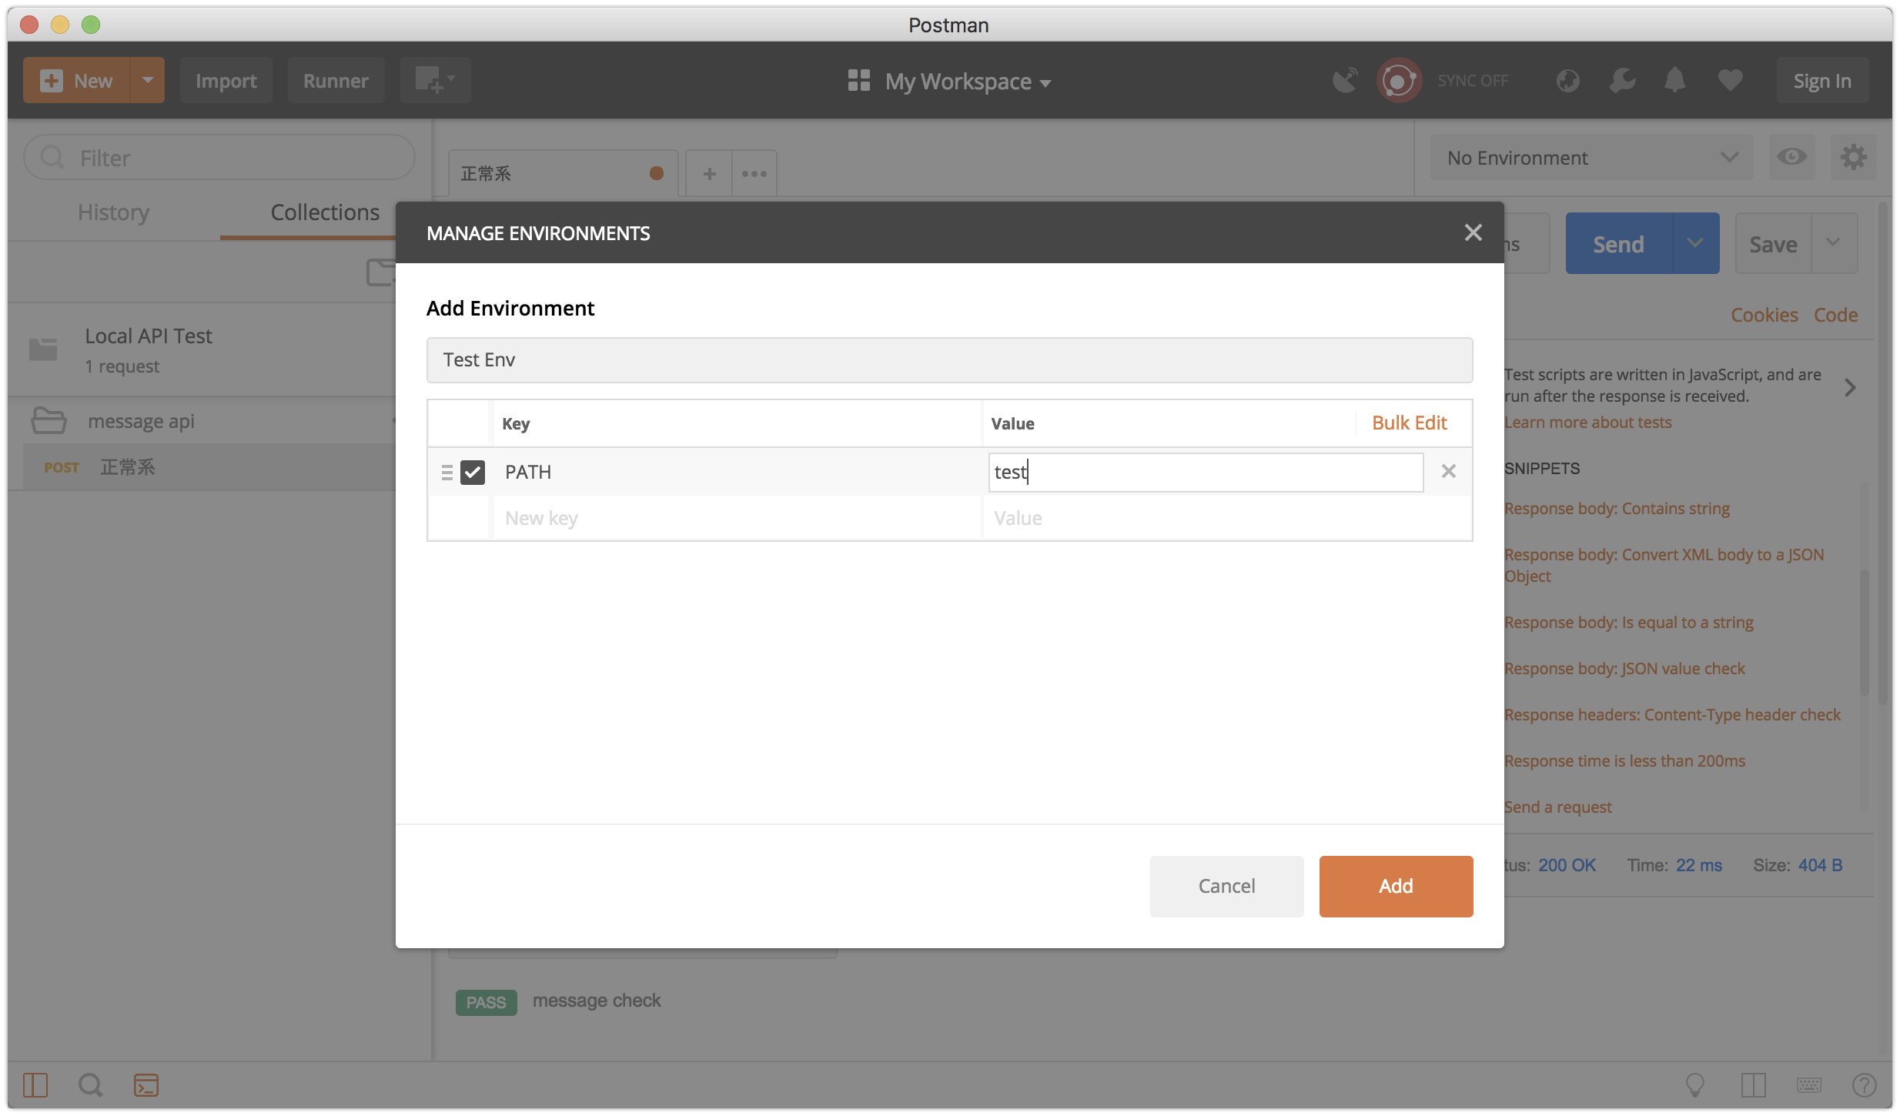This screenshot has width=1900, height=1116.
Task: Click the PATH row drag handle
Action: [447, 472]
